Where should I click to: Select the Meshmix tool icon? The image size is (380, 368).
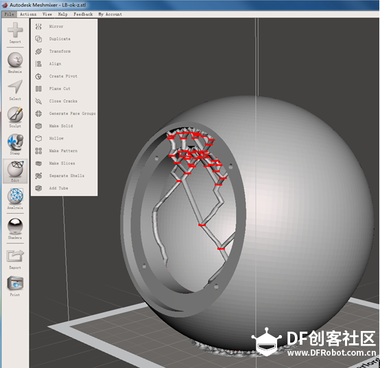click(15, 62)
